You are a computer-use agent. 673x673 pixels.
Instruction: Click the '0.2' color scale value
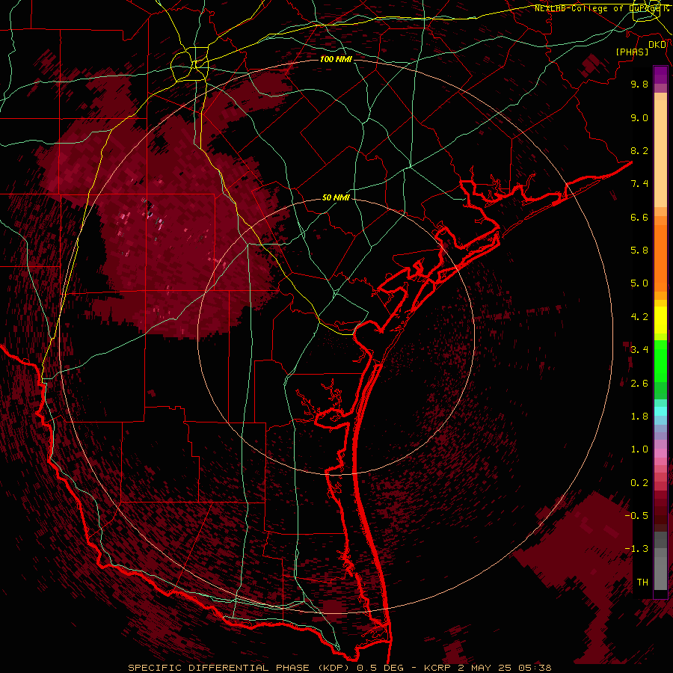click(x=639, y=483)
